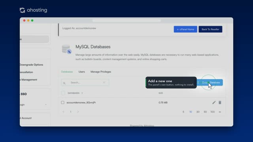This screenshot has height=142, width=253.
Task: Set page size to 20
Action: pyautogui.click(x=198, y=112)
